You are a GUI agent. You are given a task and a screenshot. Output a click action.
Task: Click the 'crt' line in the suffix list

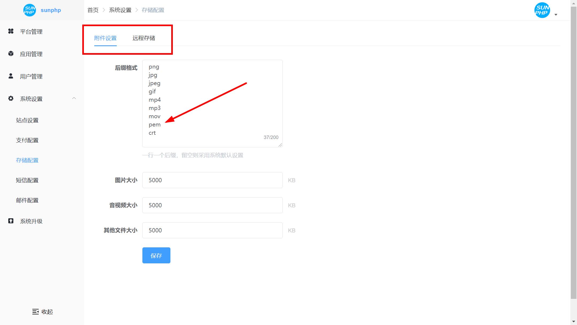tap(152, 133)
